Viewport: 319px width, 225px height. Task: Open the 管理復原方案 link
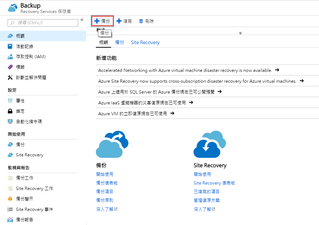[x=207, y=200]
